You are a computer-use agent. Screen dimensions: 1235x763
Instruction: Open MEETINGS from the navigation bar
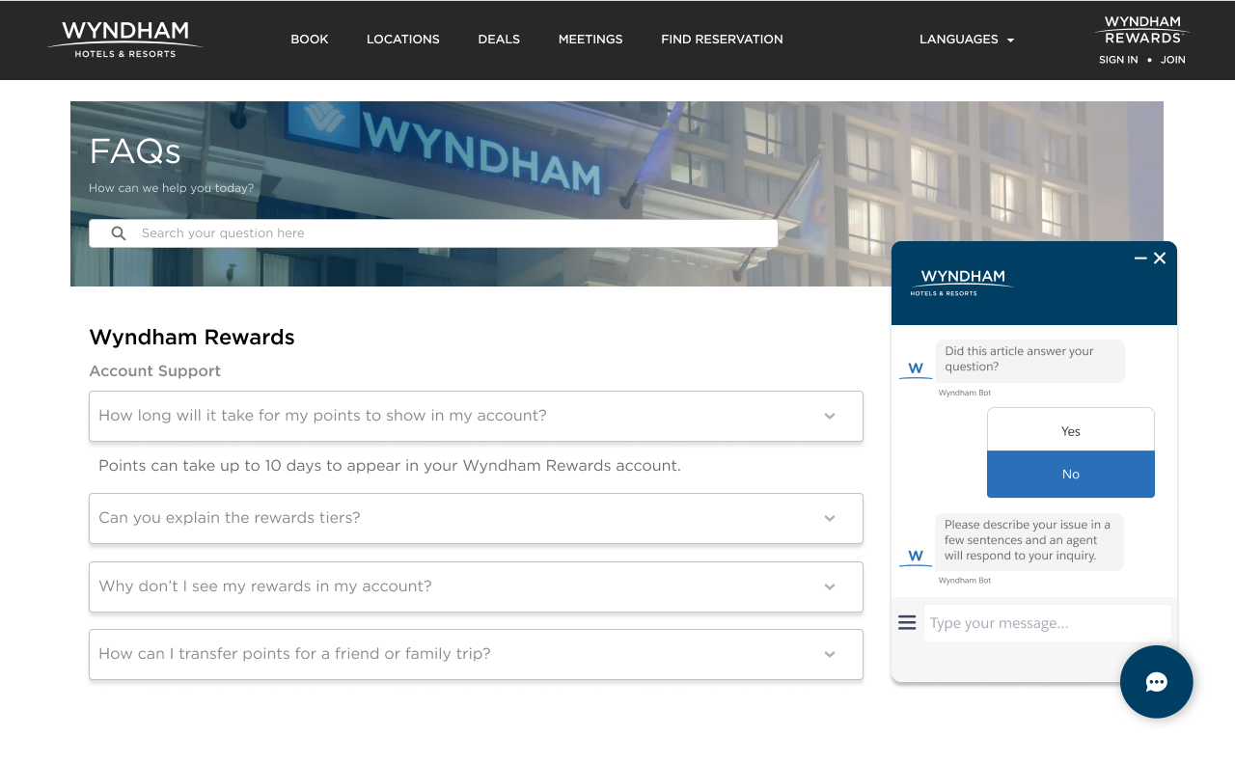click(x=590, y=40)
